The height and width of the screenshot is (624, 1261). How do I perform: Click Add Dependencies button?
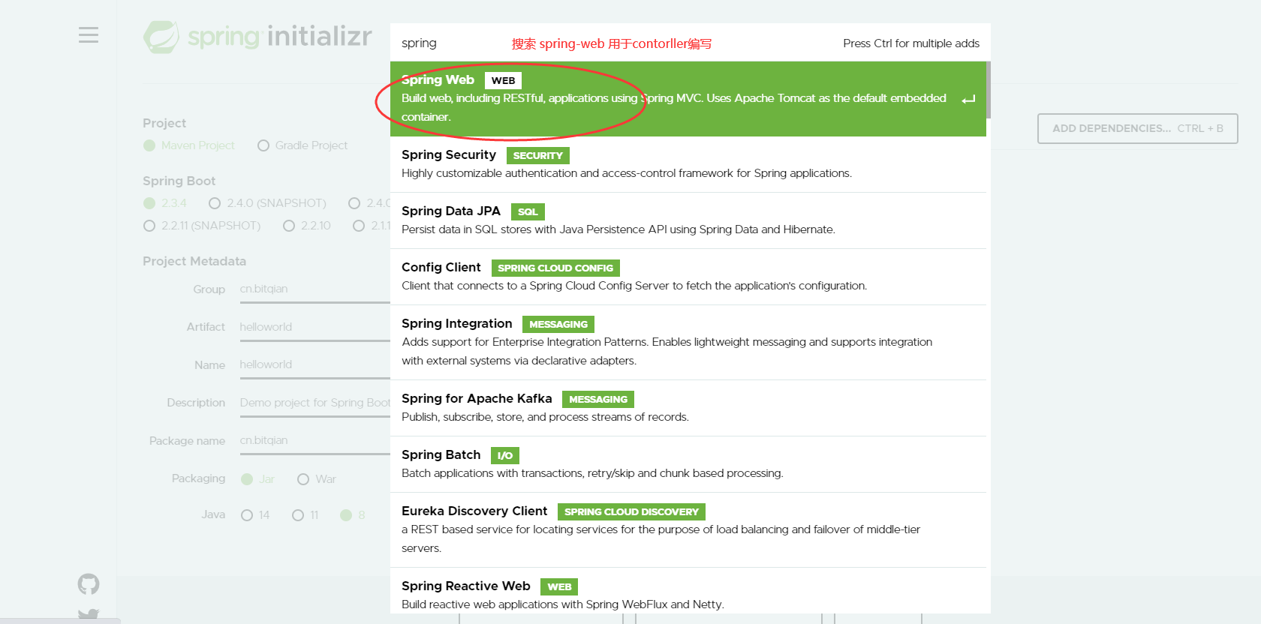point(1137,128)
